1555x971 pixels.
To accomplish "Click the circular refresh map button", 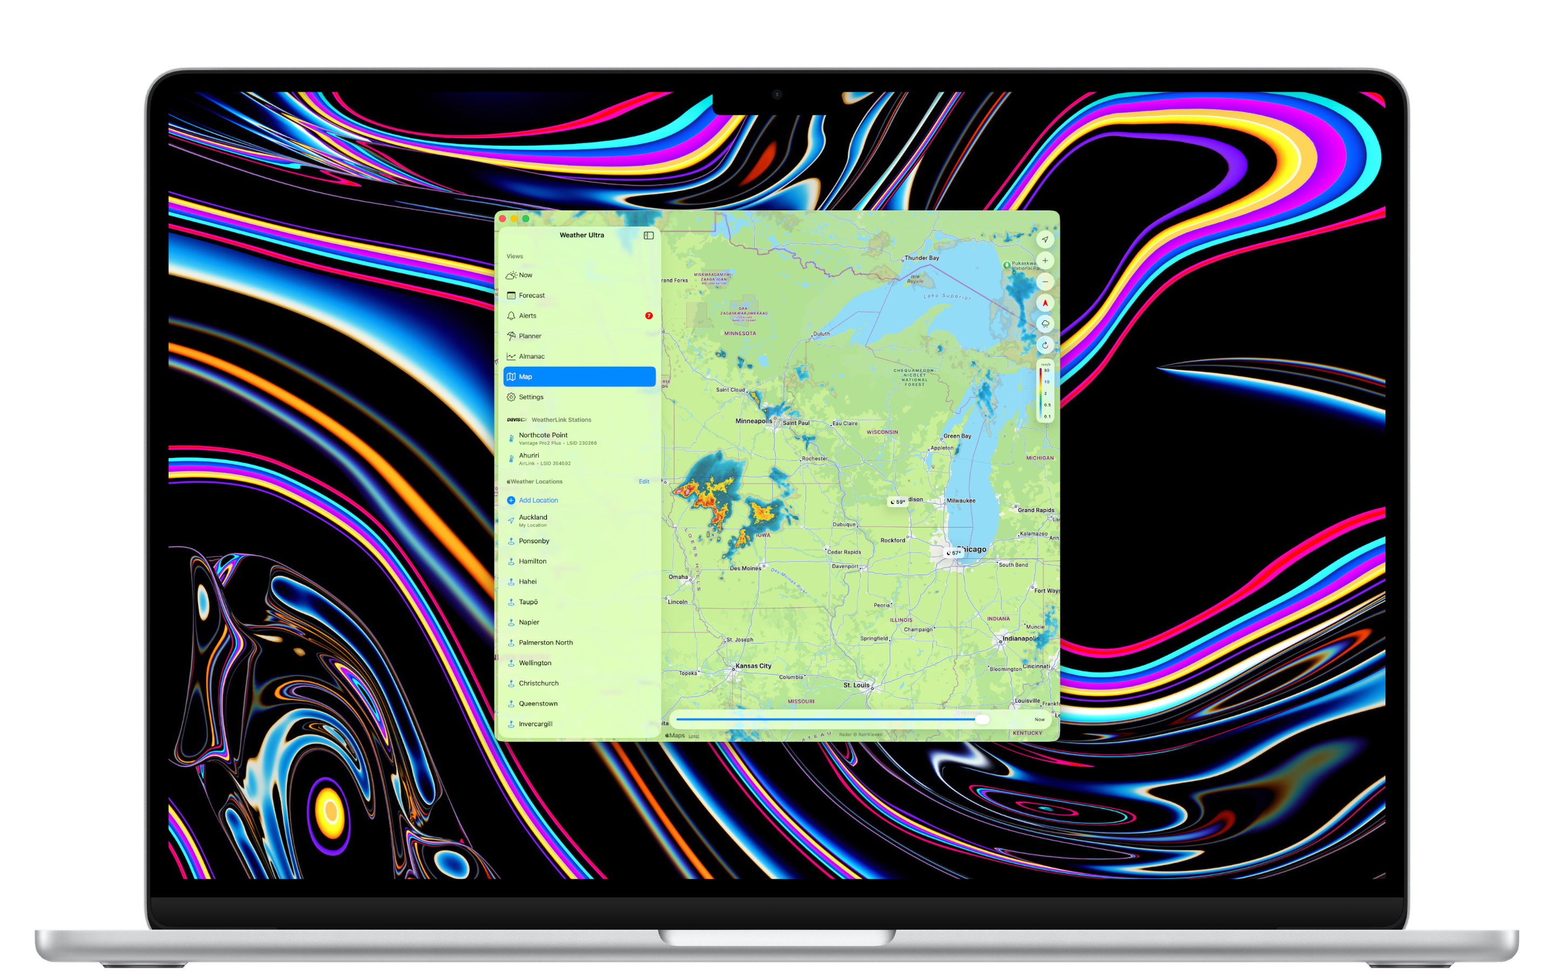I will (x=1045, y=345).
